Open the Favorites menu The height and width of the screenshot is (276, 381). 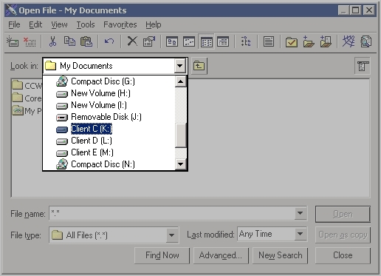(x=120, y=24)
